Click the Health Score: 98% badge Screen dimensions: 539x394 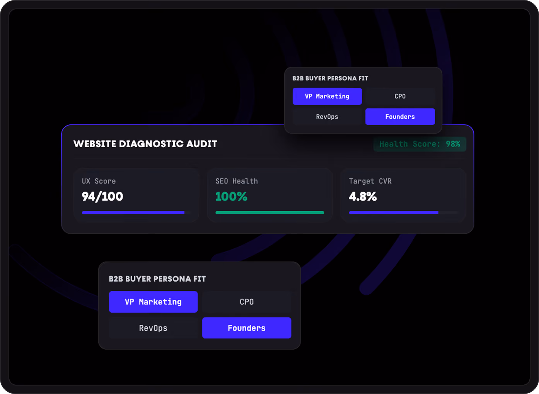420,144
